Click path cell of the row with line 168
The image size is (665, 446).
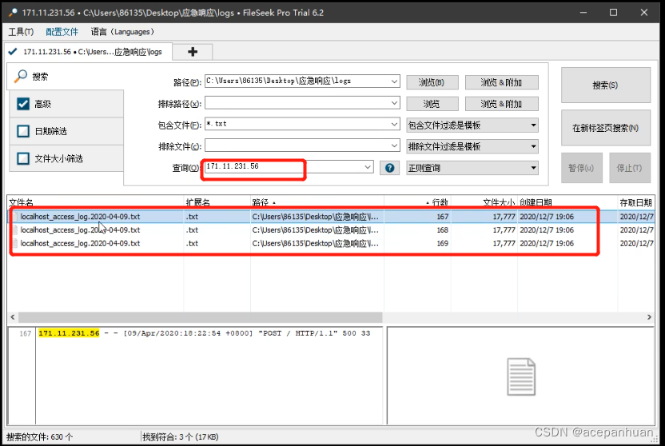point(316,229)
